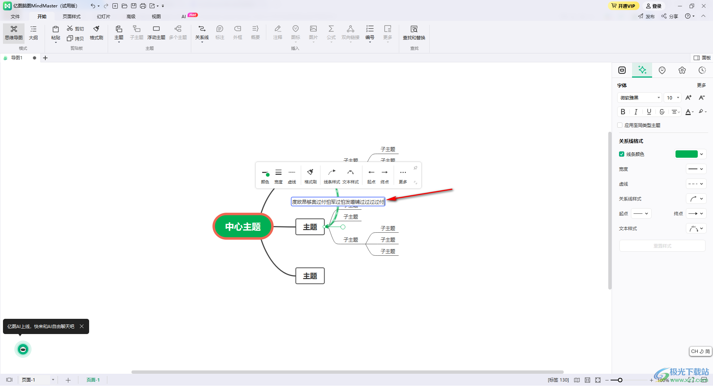
Task: Select the ribbon Format Painter (格式刷)
Action: point(97,33)
